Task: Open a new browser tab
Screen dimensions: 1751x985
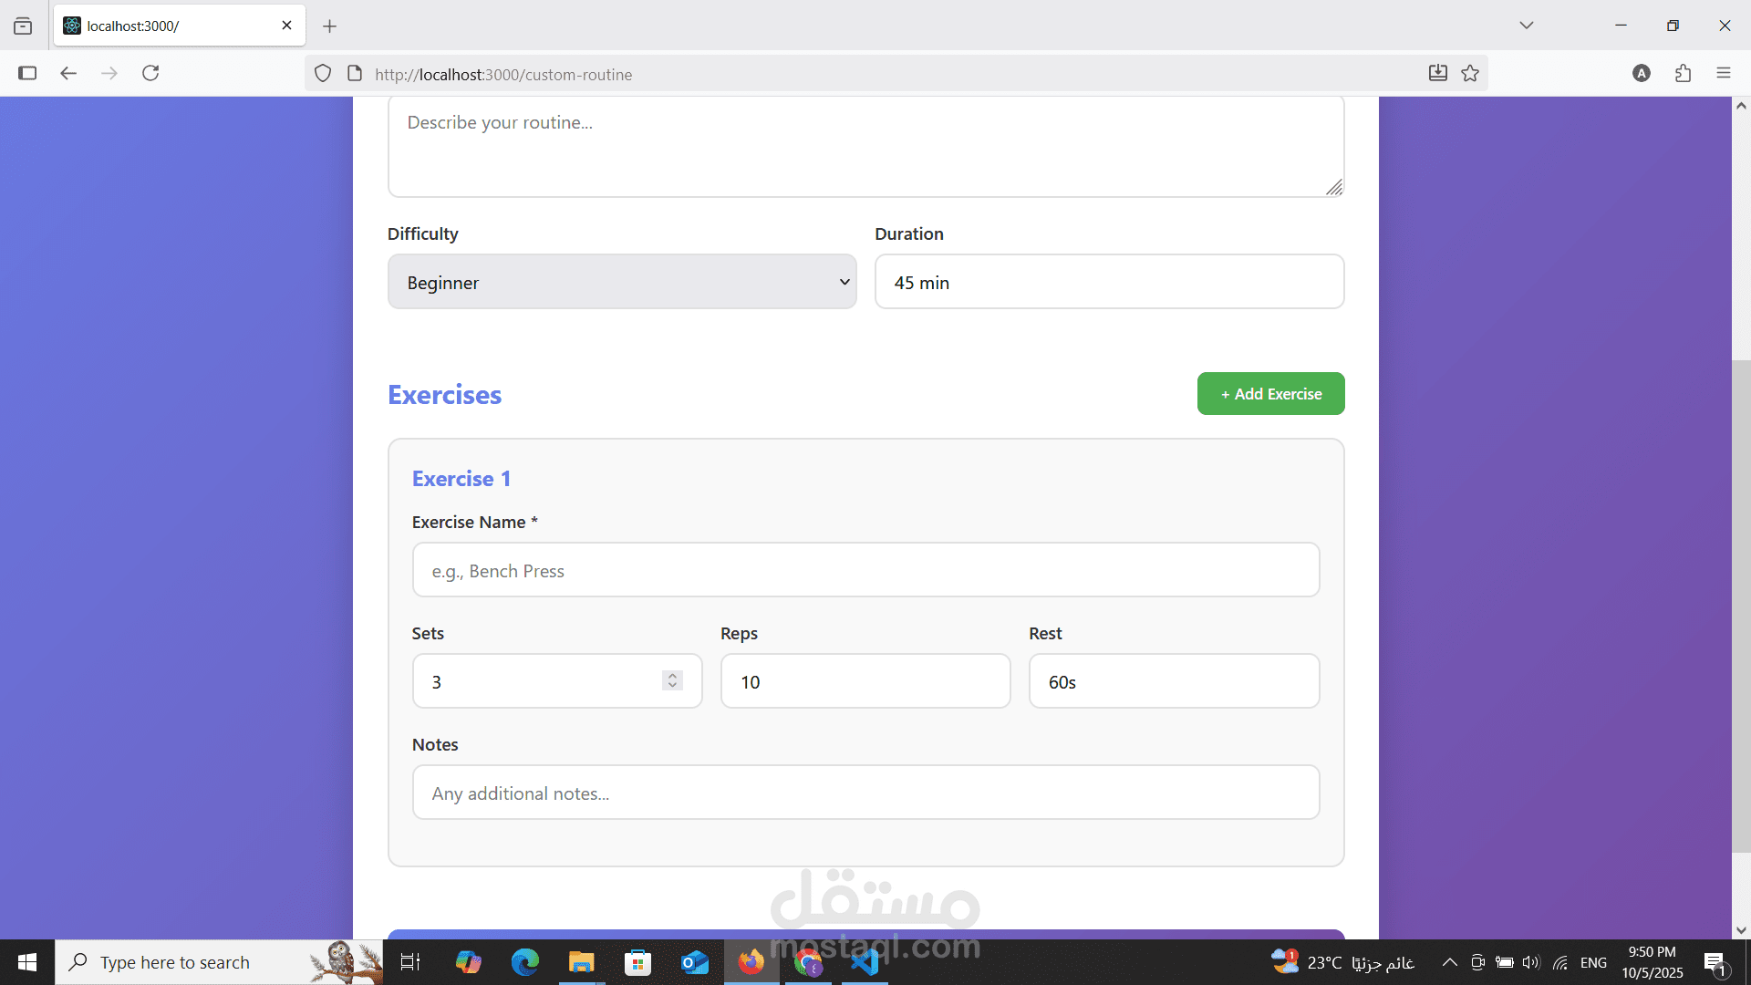Action: click(329, 26)
